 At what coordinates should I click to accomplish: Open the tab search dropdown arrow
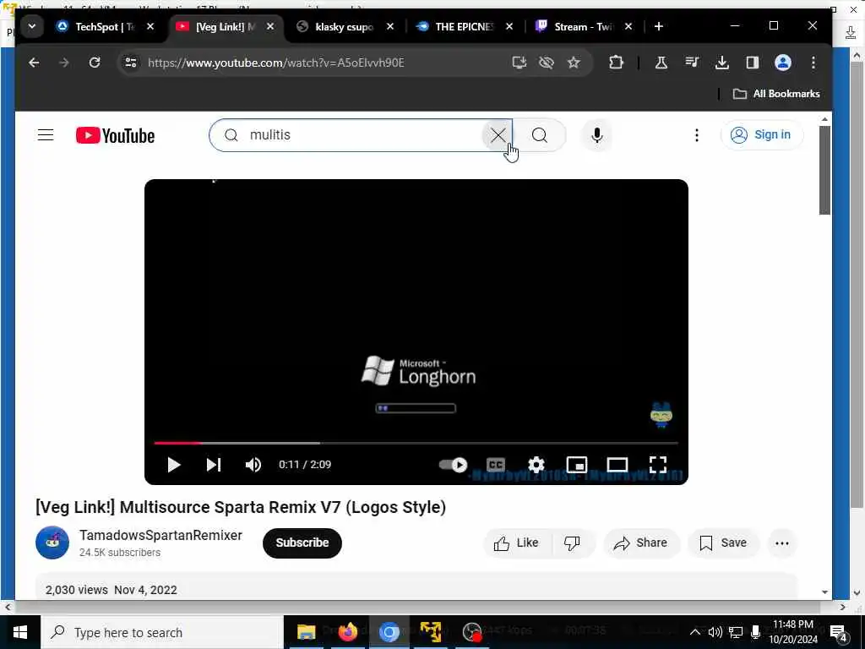click(32, 26)
